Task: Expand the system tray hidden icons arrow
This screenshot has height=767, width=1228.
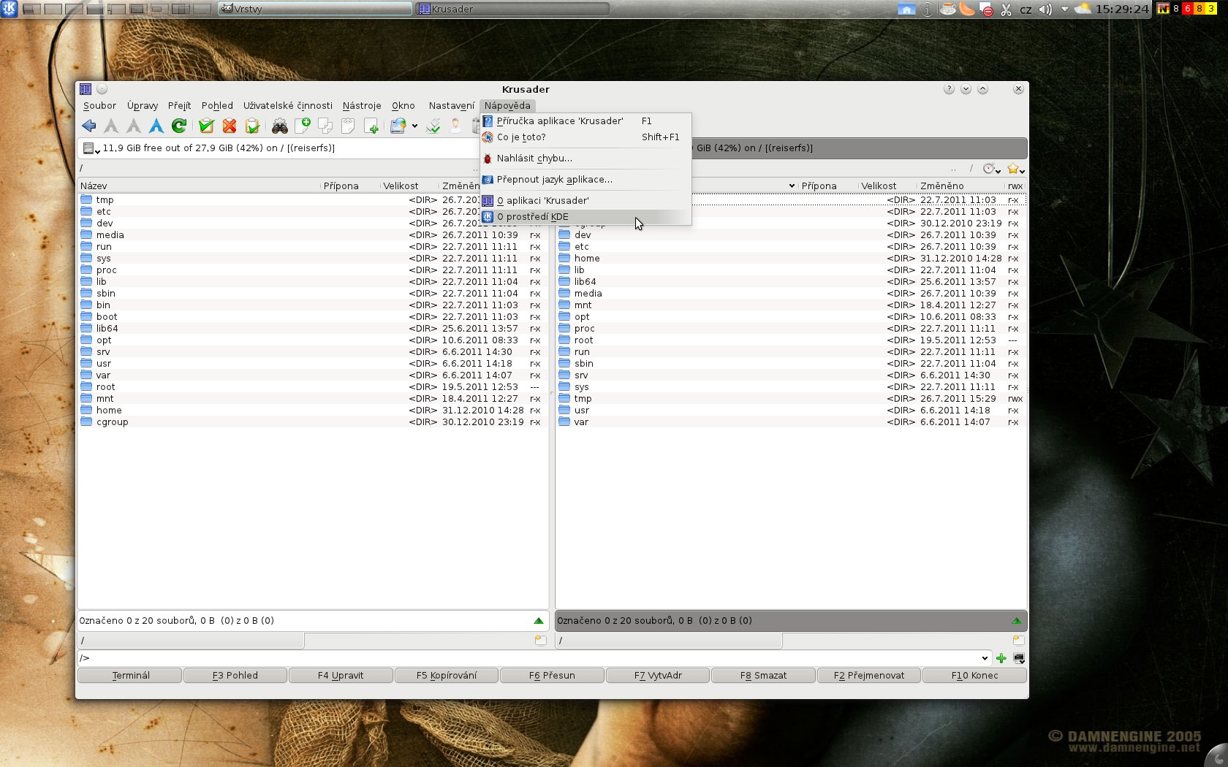Action: (x=1065, y=9)
